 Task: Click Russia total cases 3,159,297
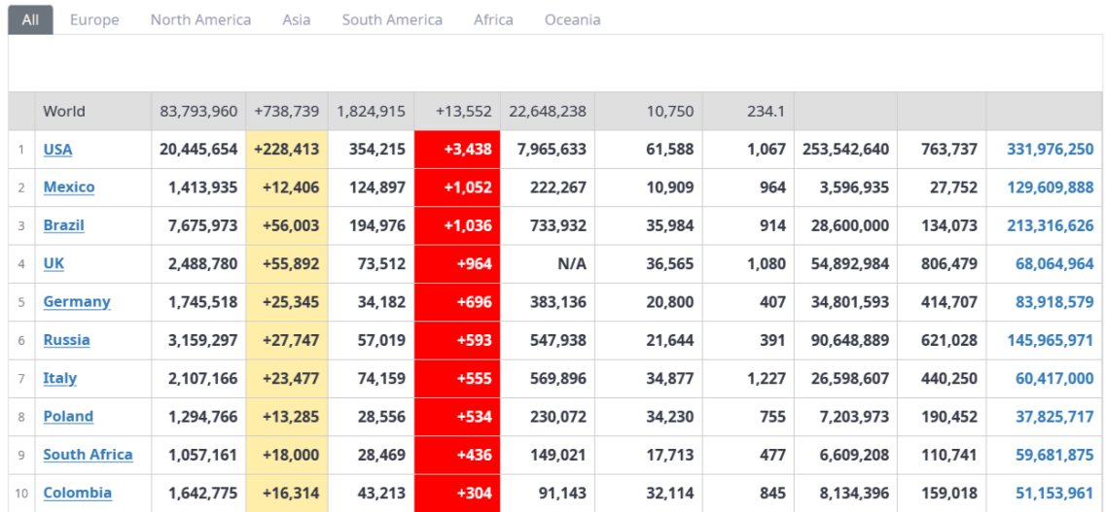click(x=203, y=340)
